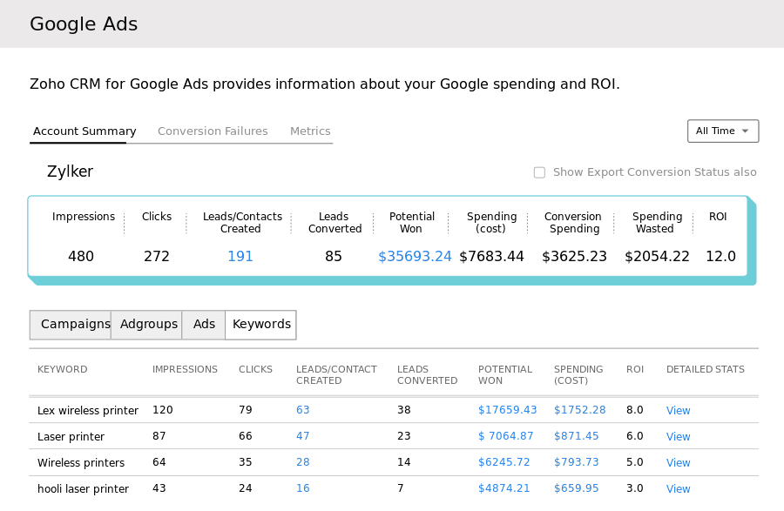Click the Google Ads page title
784x511 pixels.
pyautogui.click(x=84, y=24)
